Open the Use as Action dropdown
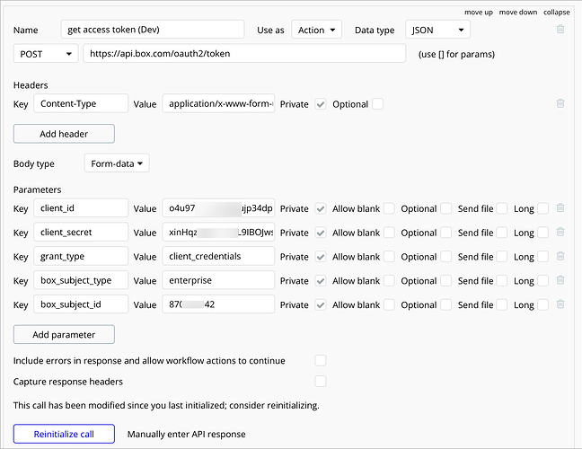 click(x=317, y=30)
